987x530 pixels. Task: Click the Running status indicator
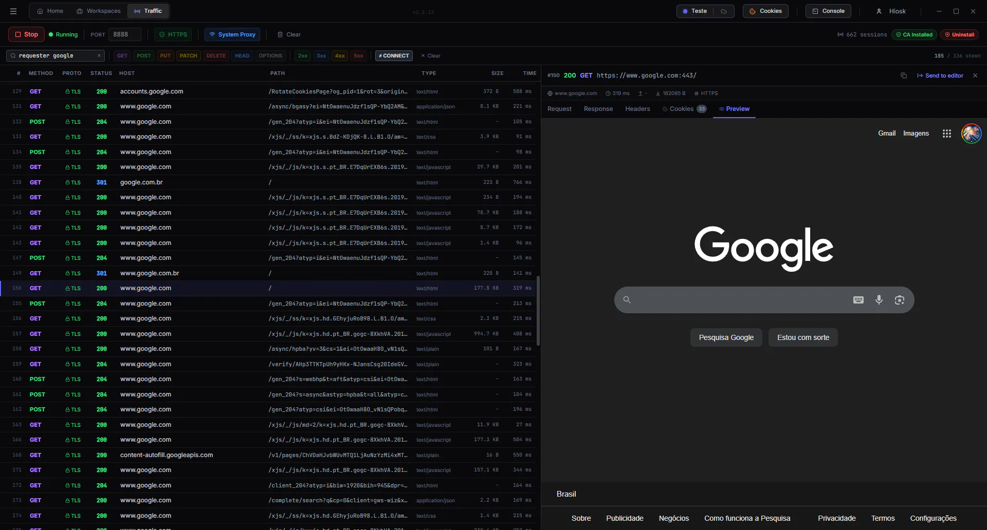63,34
